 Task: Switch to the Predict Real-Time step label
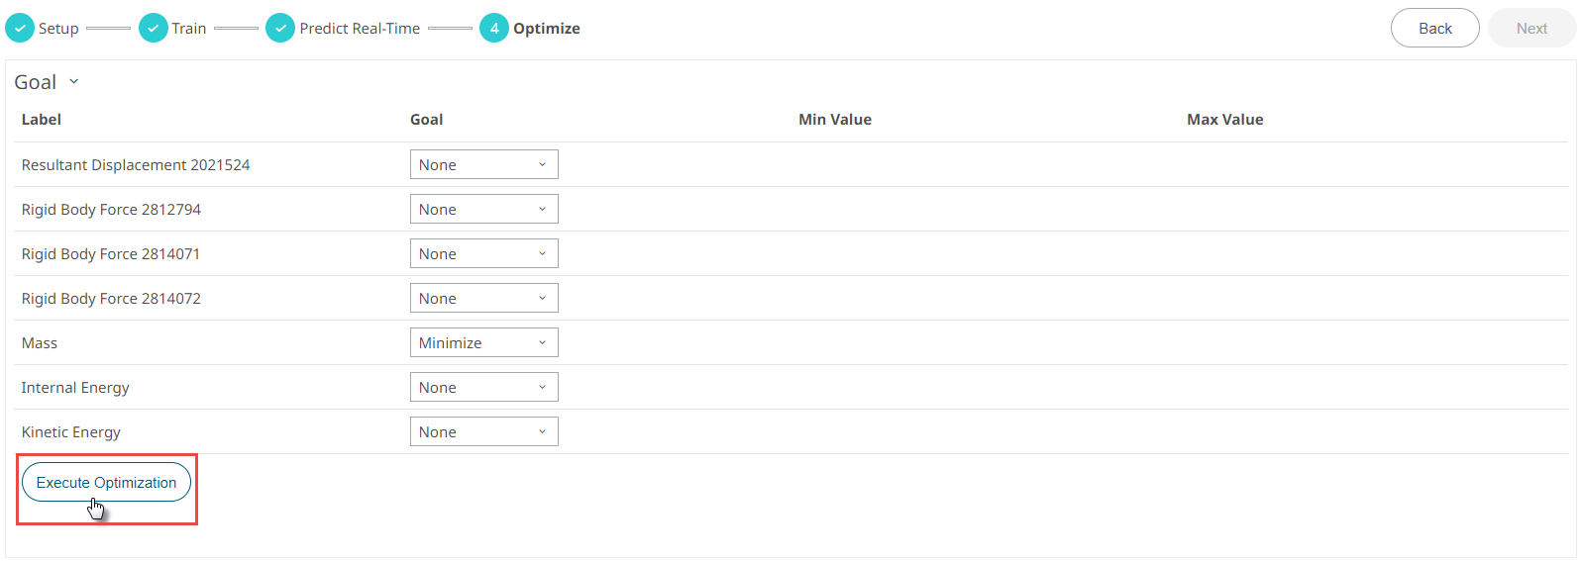click(360, 29)
